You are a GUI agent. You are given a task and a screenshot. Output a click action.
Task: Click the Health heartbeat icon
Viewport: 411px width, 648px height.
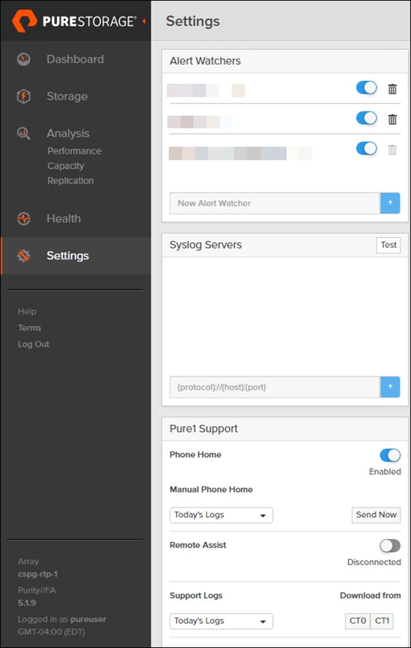[x=23, y=218]
